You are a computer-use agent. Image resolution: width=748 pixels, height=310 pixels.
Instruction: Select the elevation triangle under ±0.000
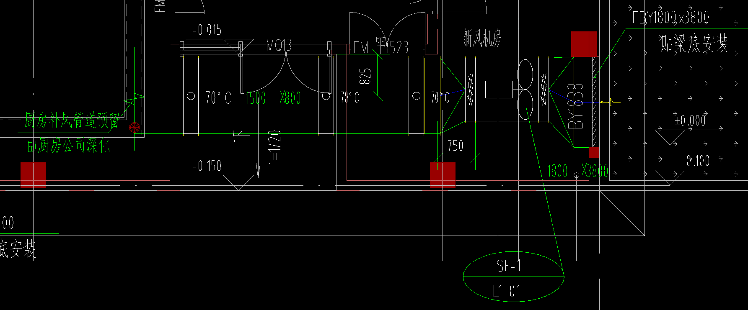coord(670,137)
